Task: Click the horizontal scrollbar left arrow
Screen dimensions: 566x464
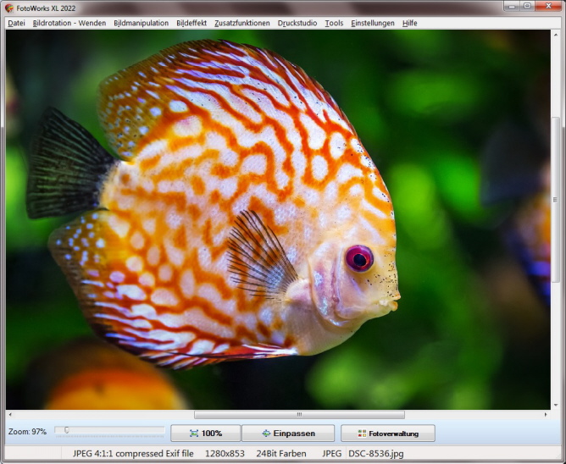Action: pyautogui.click(x=10, y=415)
